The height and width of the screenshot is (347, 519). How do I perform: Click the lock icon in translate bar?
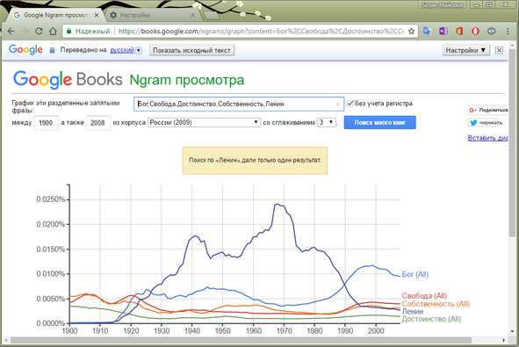[52, 50]
